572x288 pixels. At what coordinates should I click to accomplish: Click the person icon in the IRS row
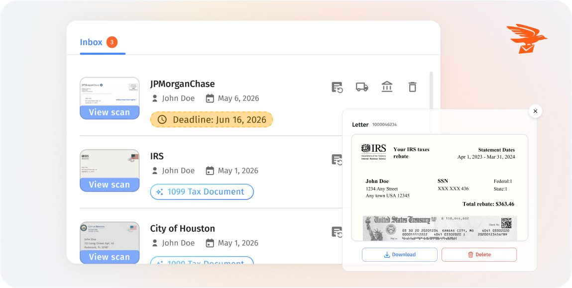coord(155,171)
